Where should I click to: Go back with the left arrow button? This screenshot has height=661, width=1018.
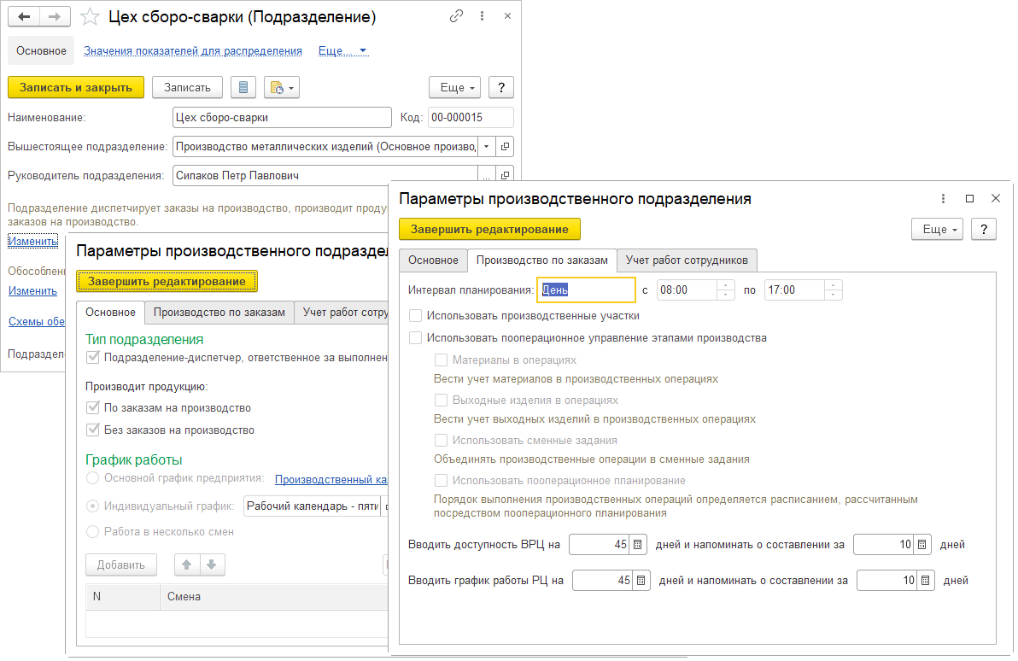click(x=24, y=17)
